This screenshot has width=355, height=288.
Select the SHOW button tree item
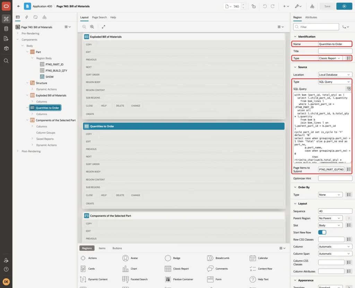tap(49, 77)
